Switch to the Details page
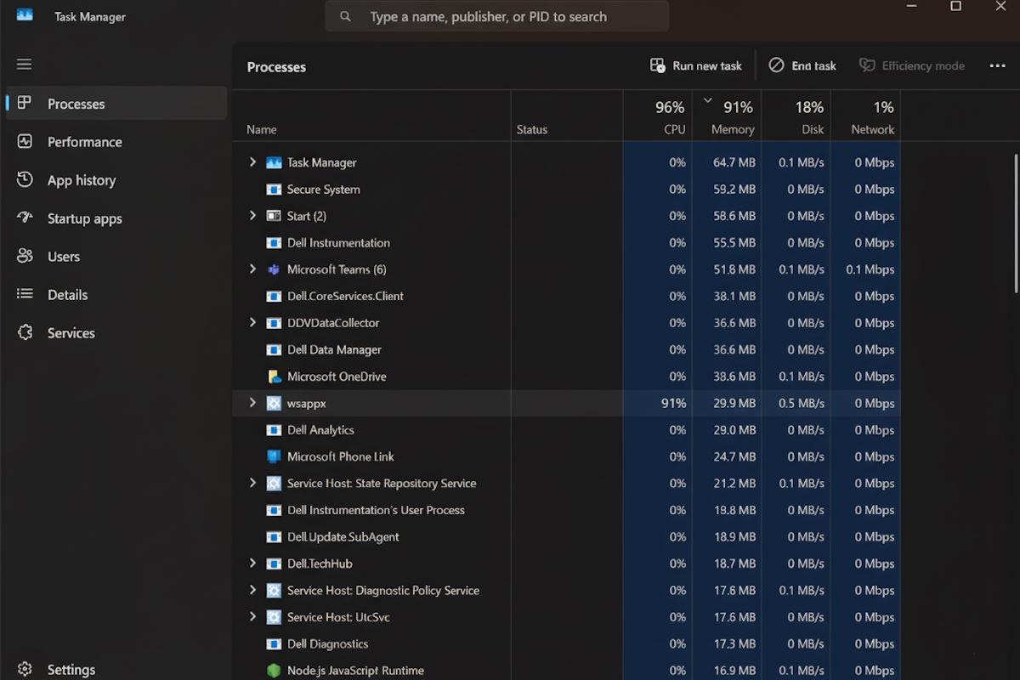This screenshot has width=1020, height=680. [x=67, y=295]
